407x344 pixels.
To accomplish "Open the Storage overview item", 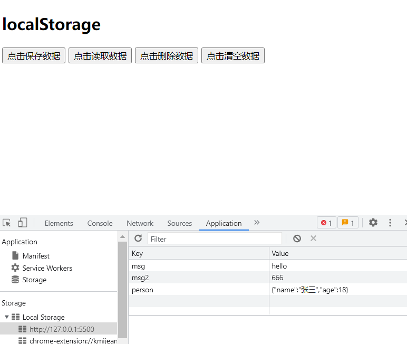I will coord(34,280).
